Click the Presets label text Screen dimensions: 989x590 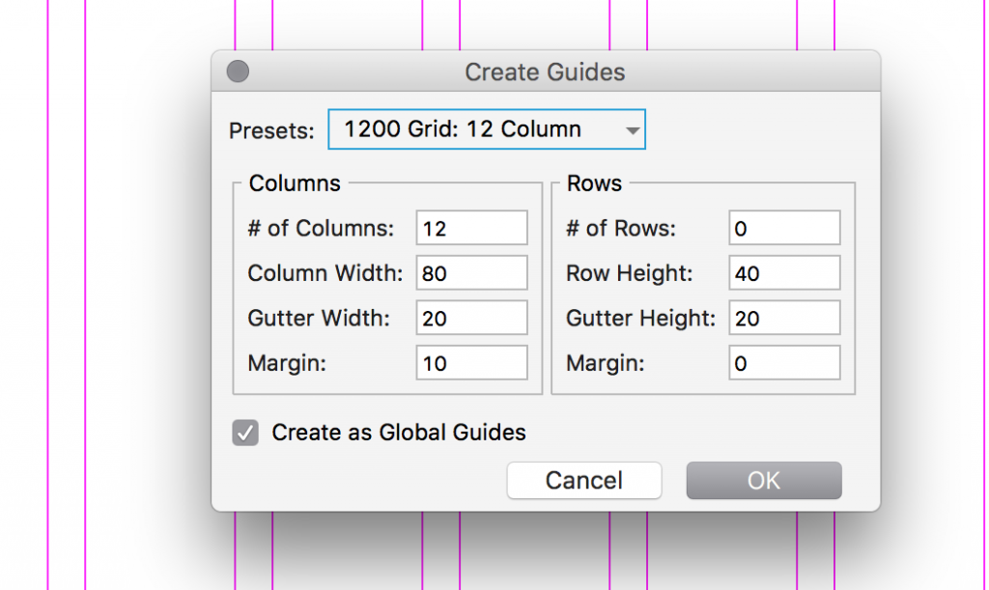pyautogui.click(x=271, y=131)
